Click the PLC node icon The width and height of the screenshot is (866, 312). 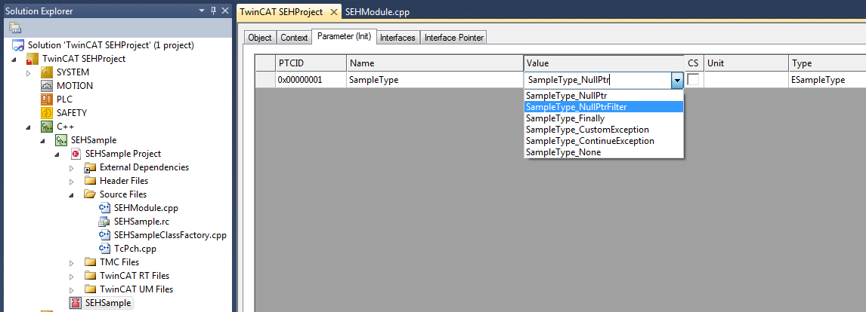47,99
